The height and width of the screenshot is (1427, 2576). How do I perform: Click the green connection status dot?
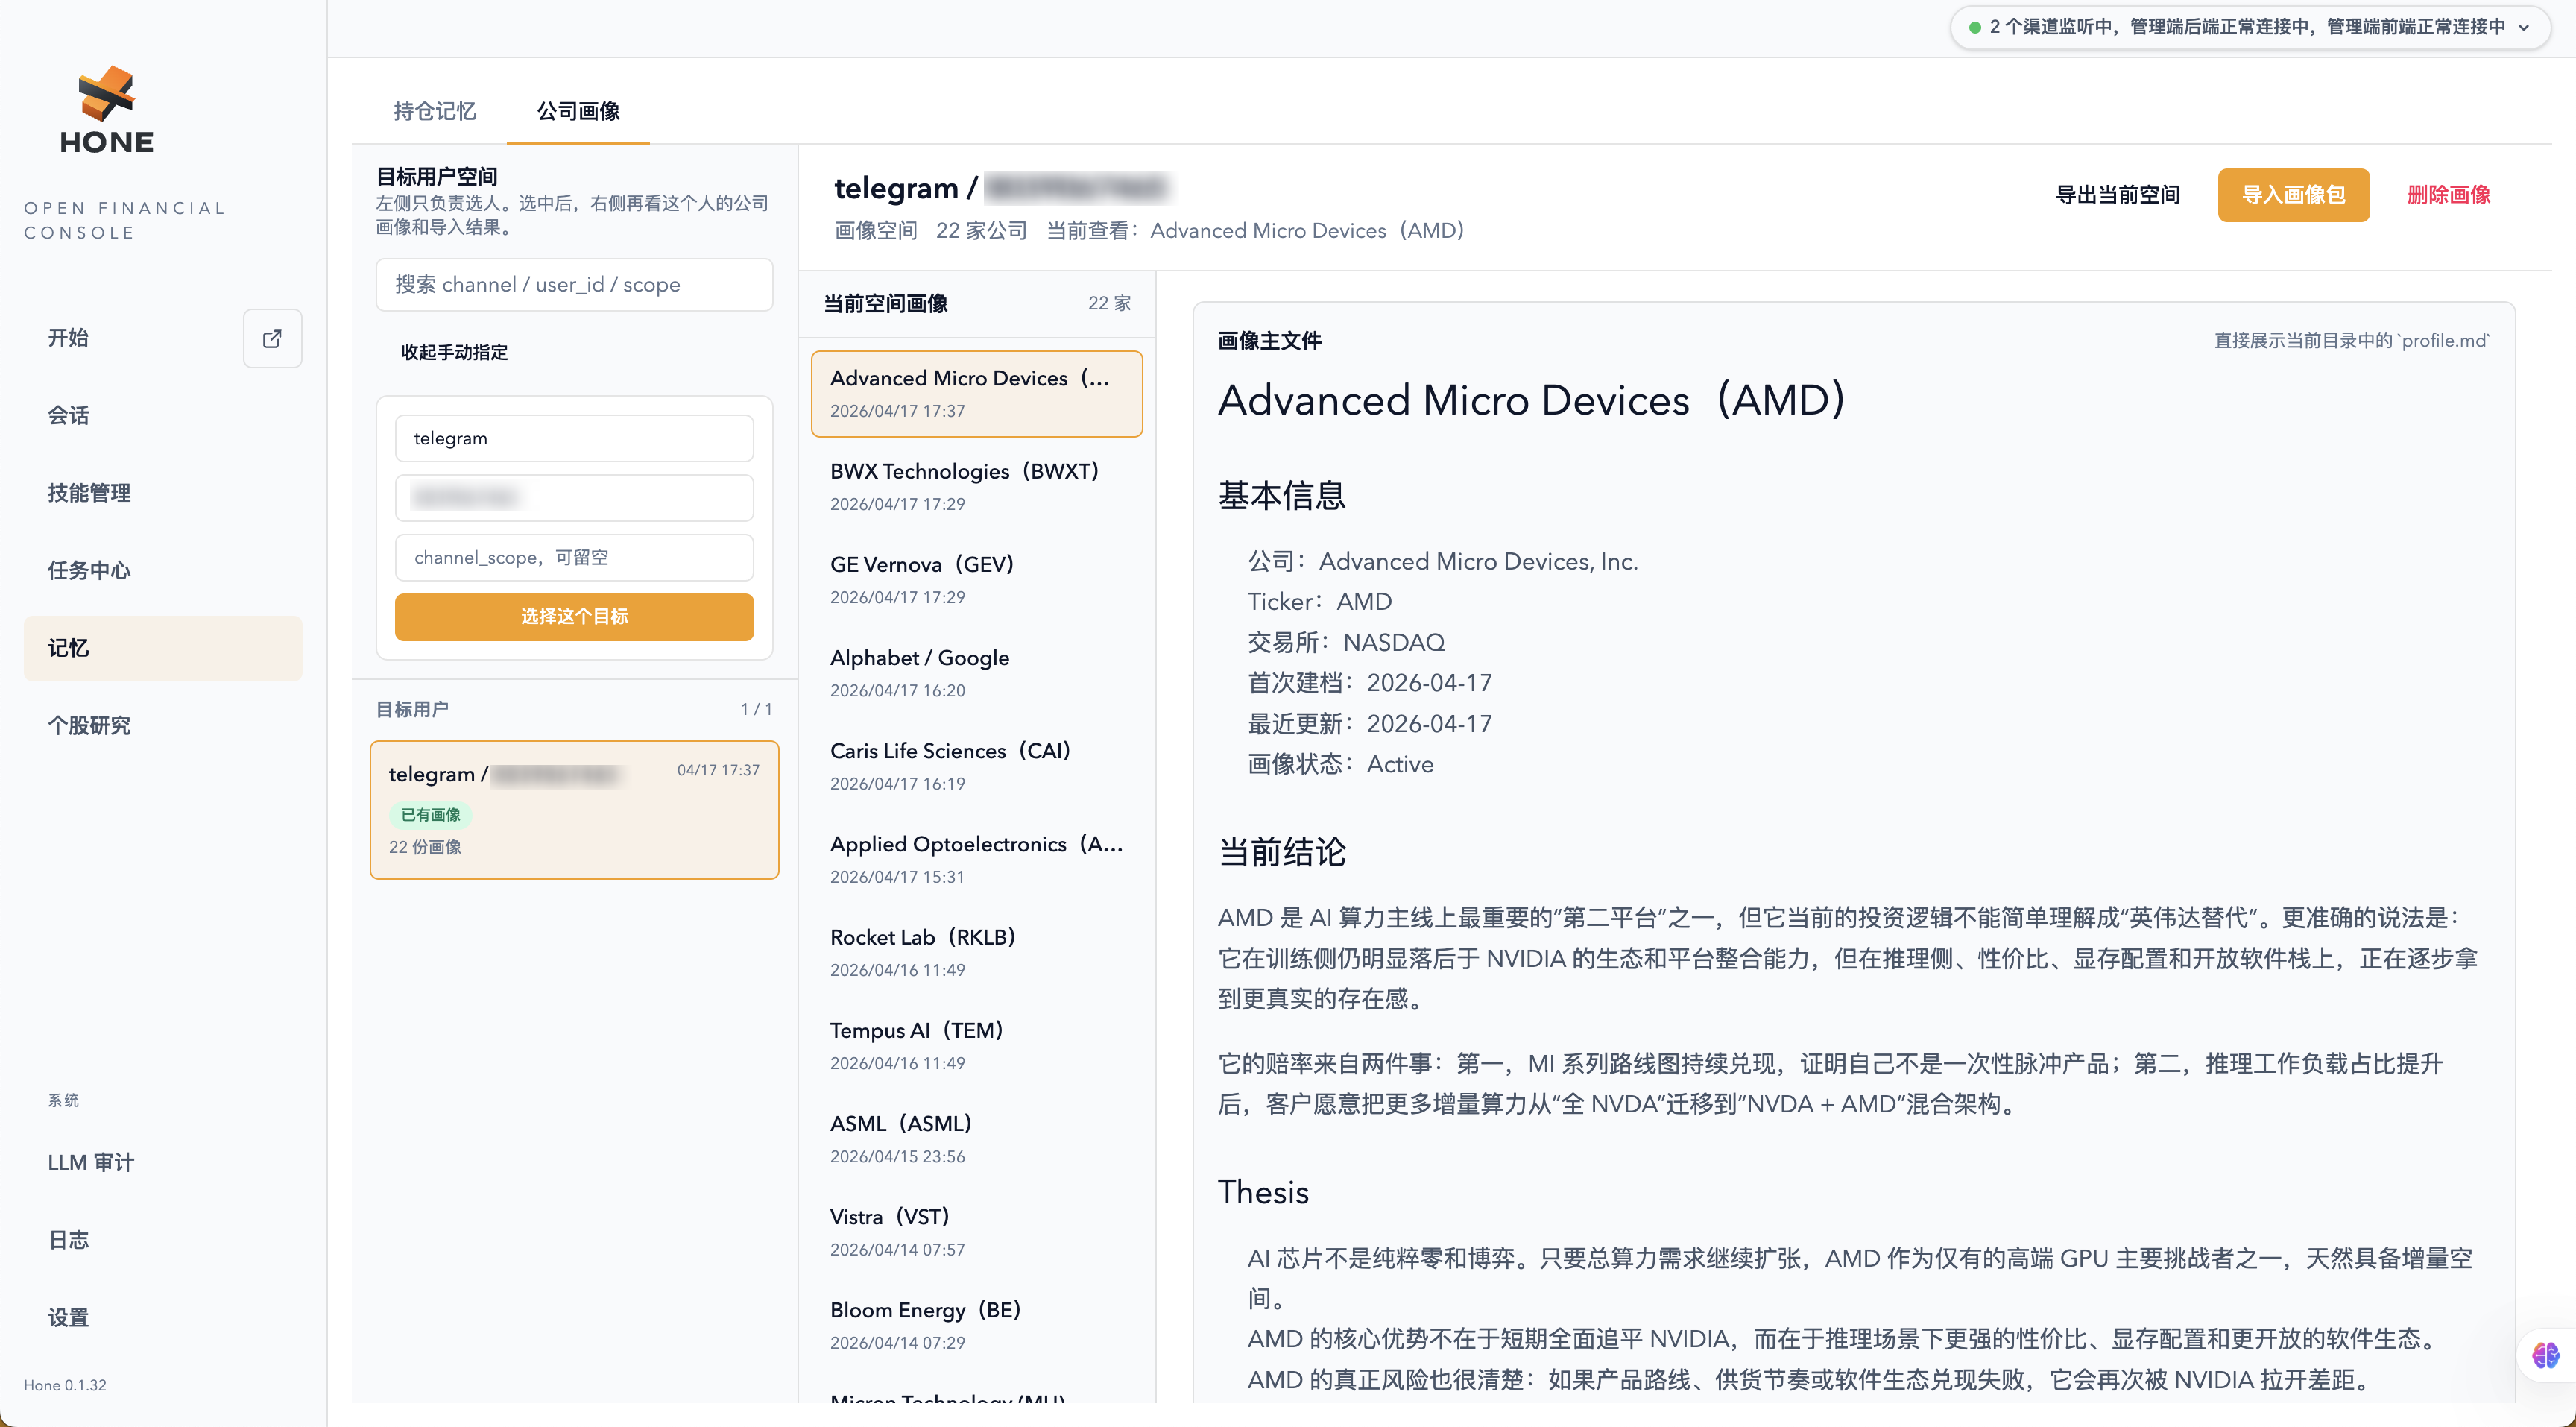click(x=1975, y=27)
